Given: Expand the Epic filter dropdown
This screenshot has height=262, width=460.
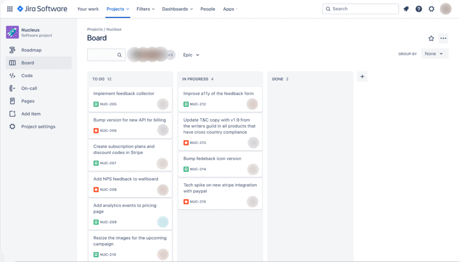Looking at the screenshot, I should point(191,55).
